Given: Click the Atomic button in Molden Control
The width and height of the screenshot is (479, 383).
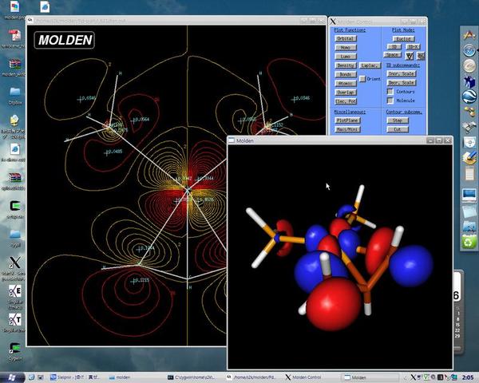Looking at the screenshot, I should click(346, 83).
